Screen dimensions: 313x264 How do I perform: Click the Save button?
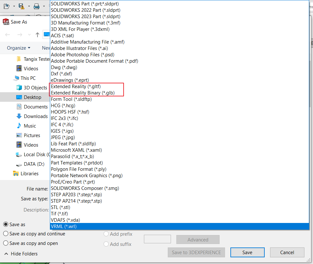[x=247, y=253]
